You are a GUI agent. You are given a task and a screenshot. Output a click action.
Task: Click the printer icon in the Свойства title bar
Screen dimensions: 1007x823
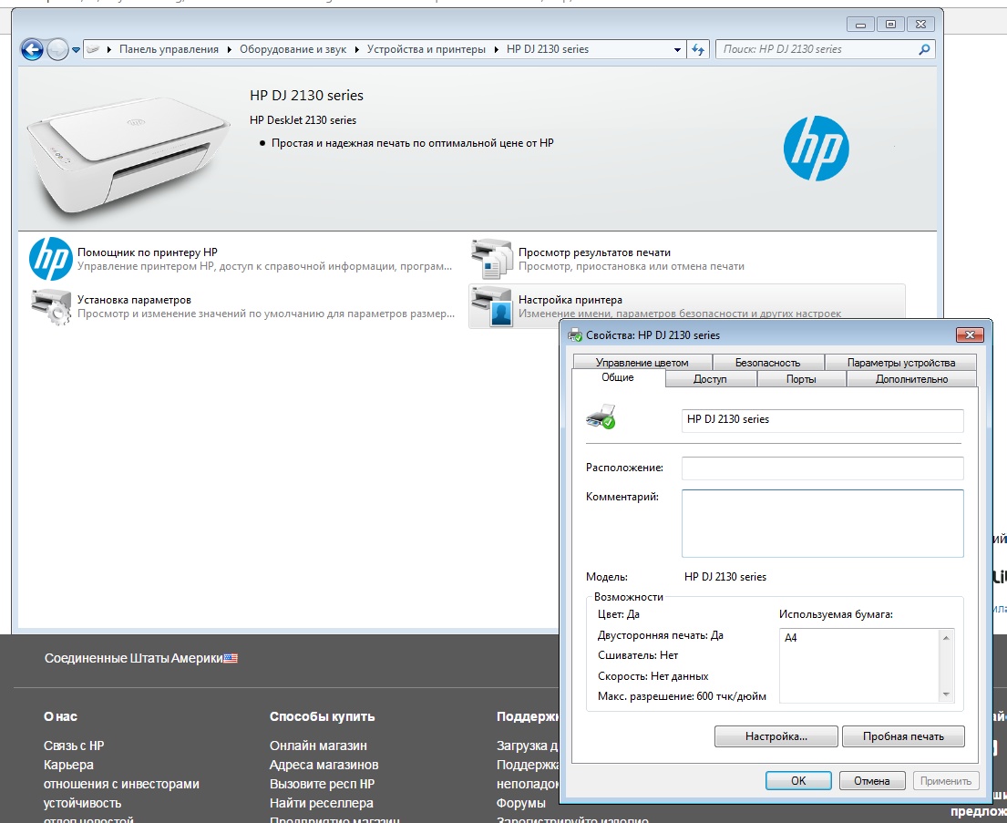coord(575,334)
